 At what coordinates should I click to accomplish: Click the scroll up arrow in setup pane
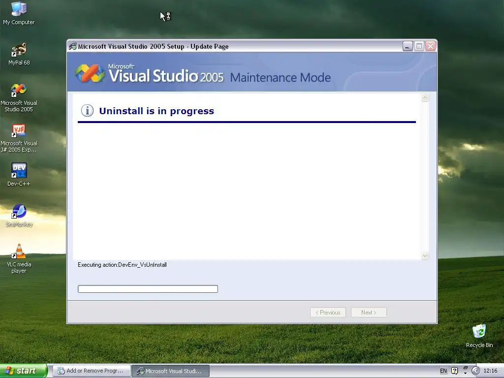425,98
